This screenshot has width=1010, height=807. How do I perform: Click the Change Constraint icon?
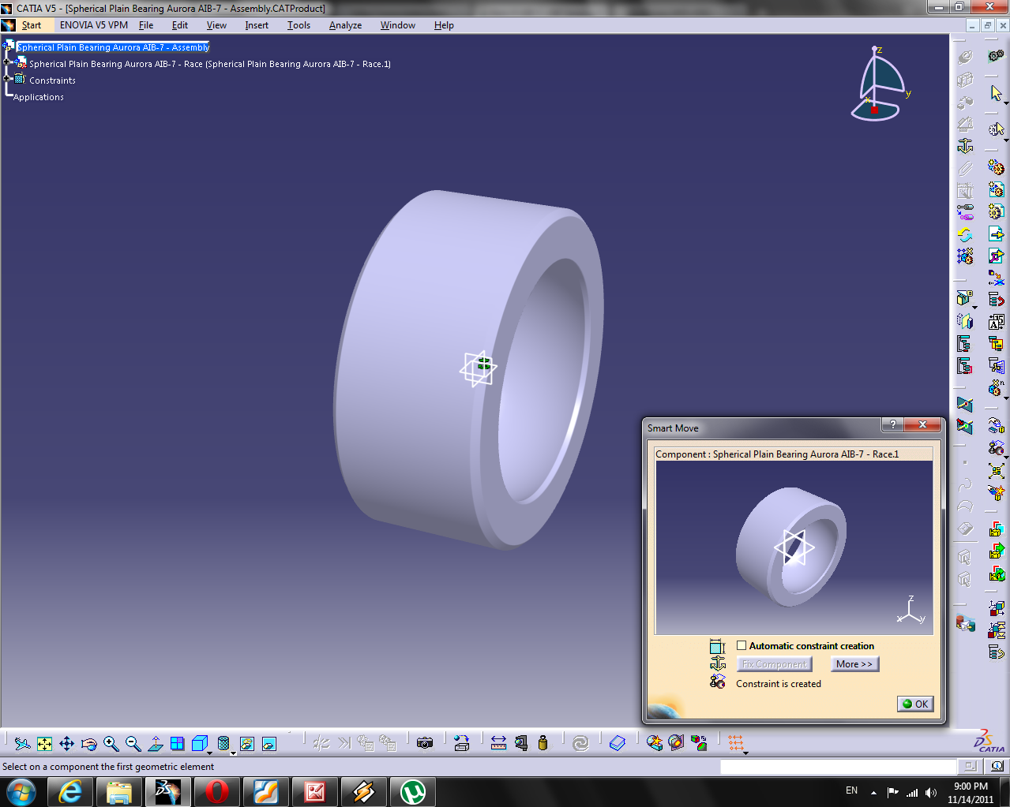(x=965, y=212)
